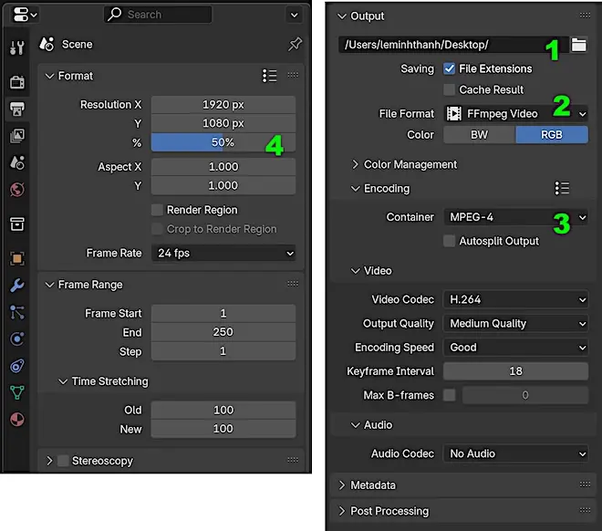This screenshot has height=531, width=602.
Task: Open the Container dropdown
Action: [x=515, y=217]
